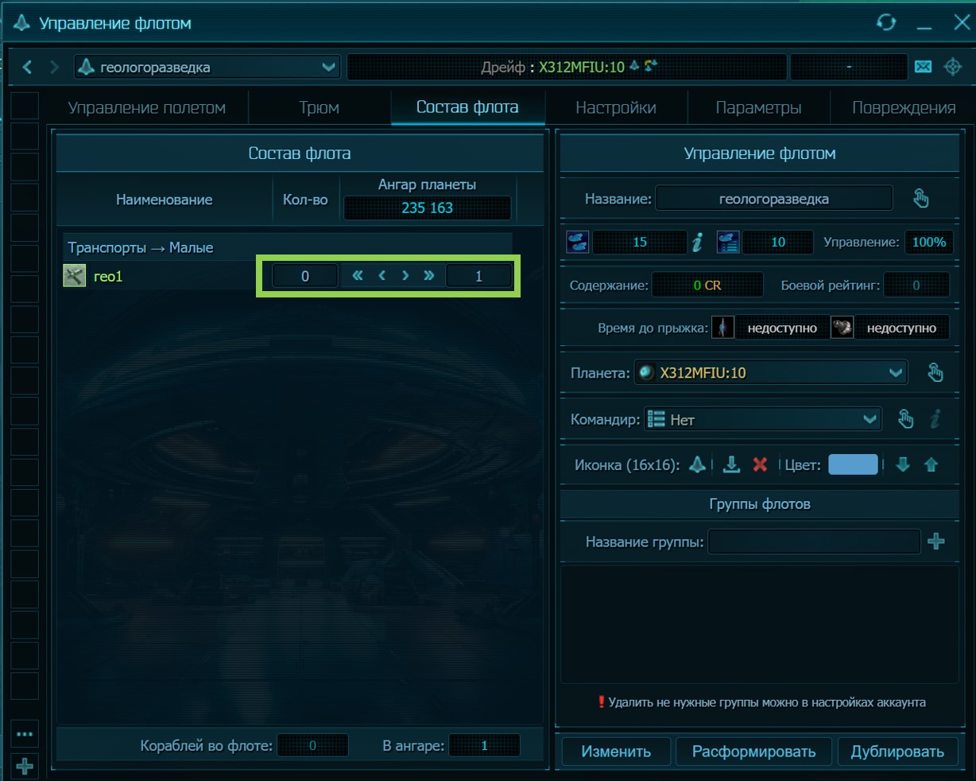Click the refresh icon in title bar
Screen dimensions: 976x781
pos(886,22)
